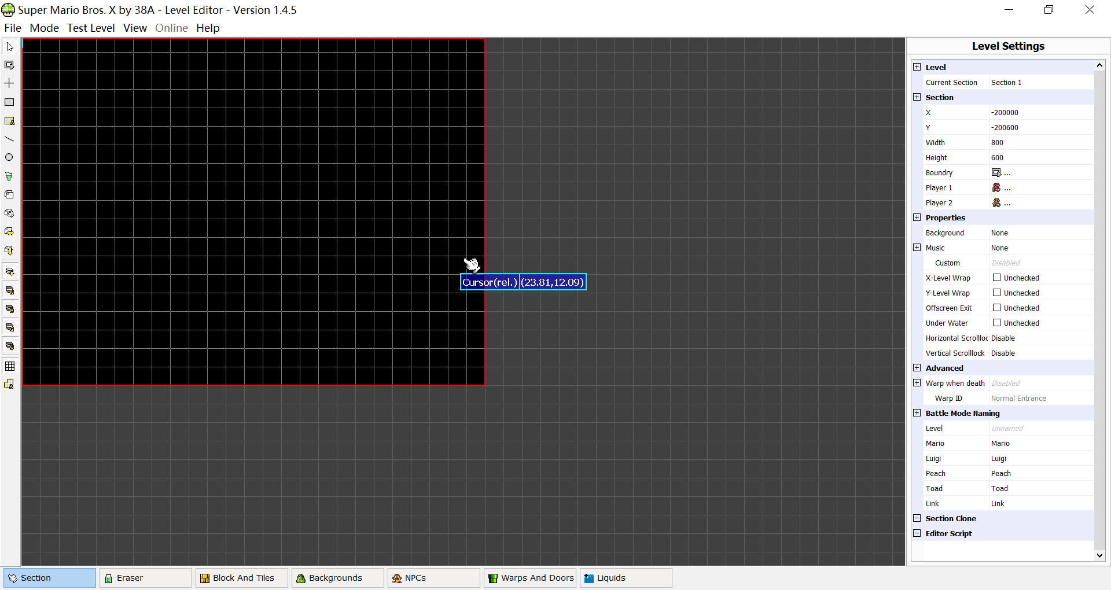Change Horizontal Scrolllock value Disable
Viewport: 1111px width, 590px height.
(x=1042, y=338)
